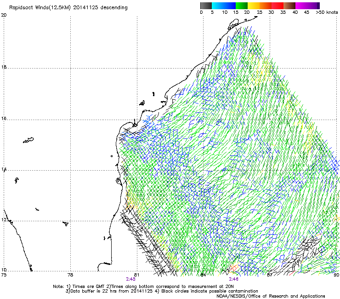Click the '78' longitude axis label

(x=70, y=275)
